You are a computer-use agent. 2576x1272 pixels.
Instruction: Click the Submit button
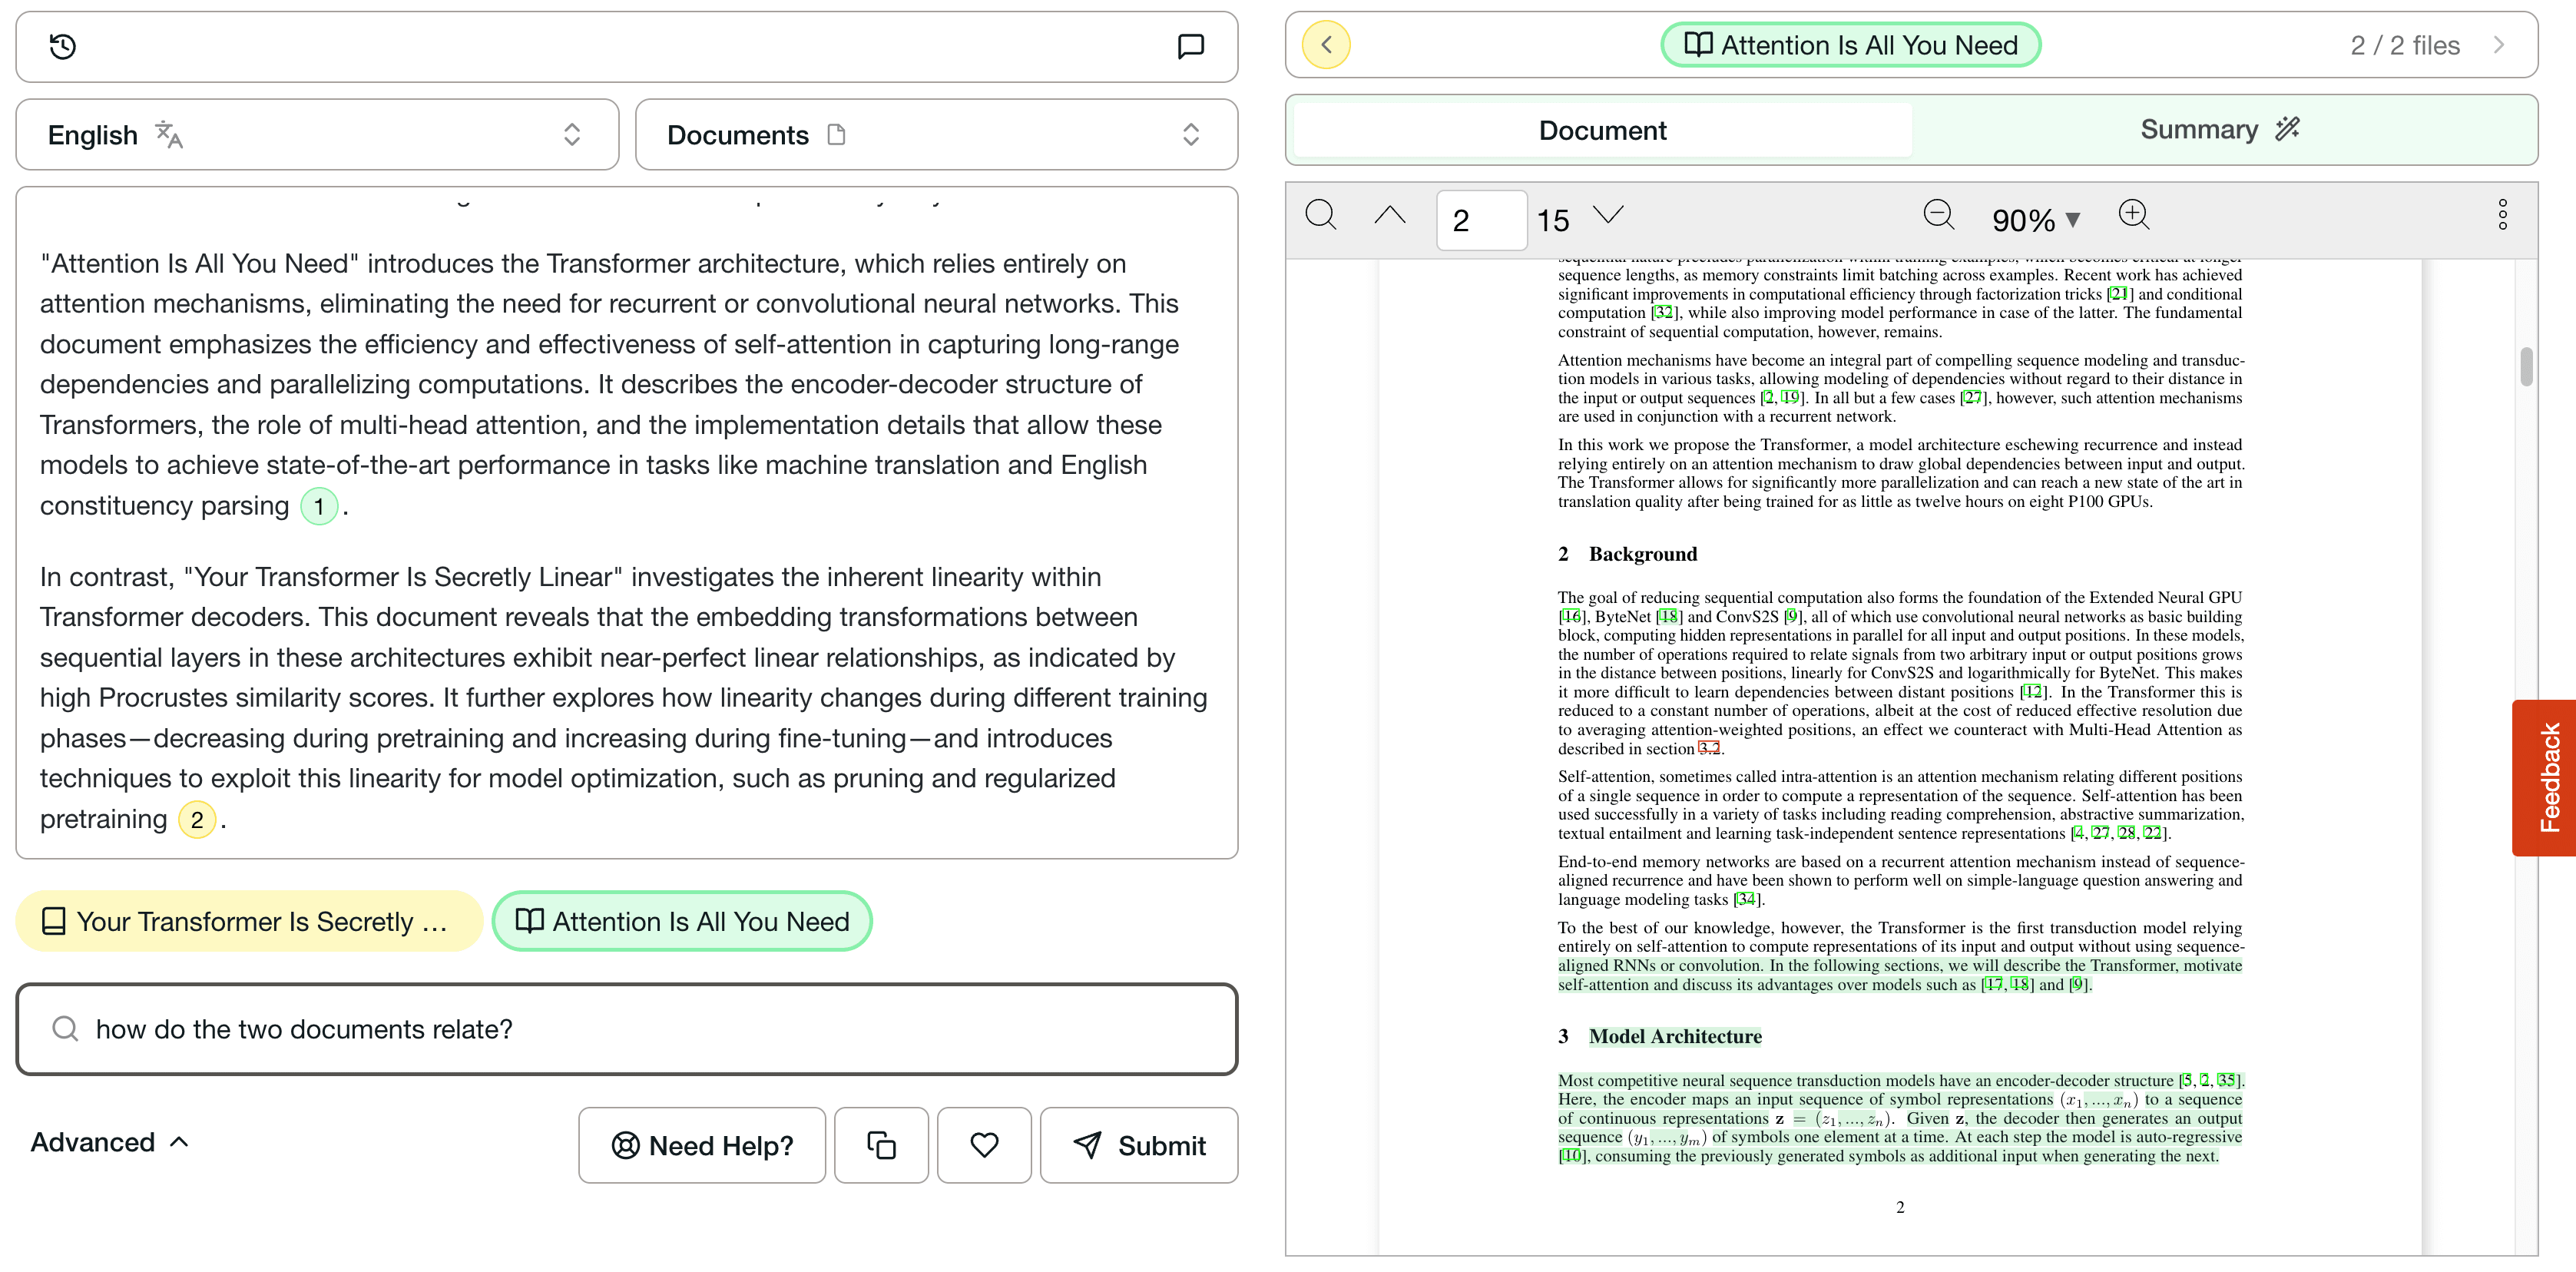(1139, 1145)
